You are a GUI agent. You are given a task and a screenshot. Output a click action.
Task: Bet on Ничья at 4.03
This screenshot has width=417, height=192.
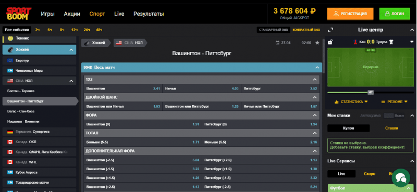pyautogui.click(x=202, y=88)
